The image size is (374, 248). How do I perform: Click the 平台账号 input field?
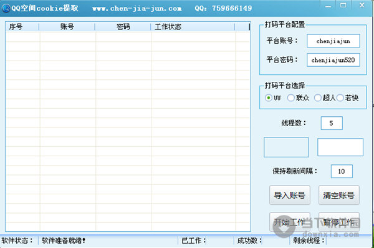click(333, 41)
